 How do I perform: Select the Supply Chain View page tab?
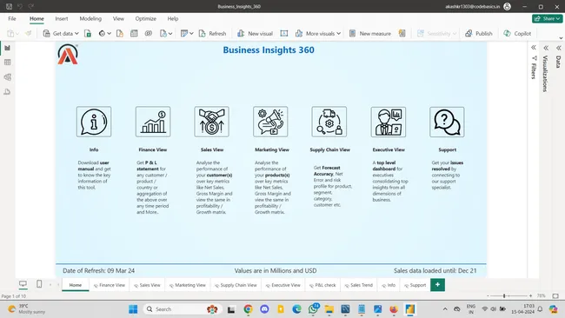tap(236, 285)
